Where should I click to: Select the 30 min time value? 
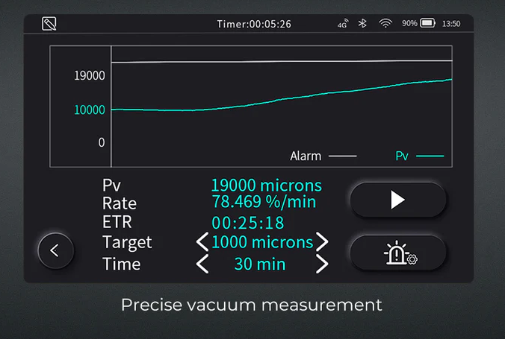260,264
